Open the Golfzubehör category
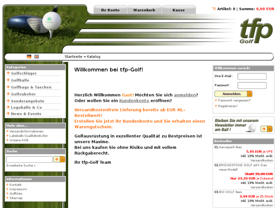Image resolution: width=277 pixels, height=208 pixels. [24, 94]
